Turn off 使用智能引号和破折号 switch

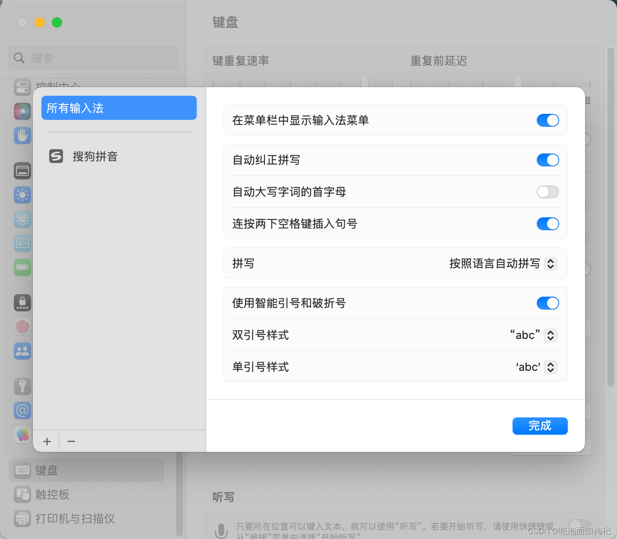tap(548, 303)
